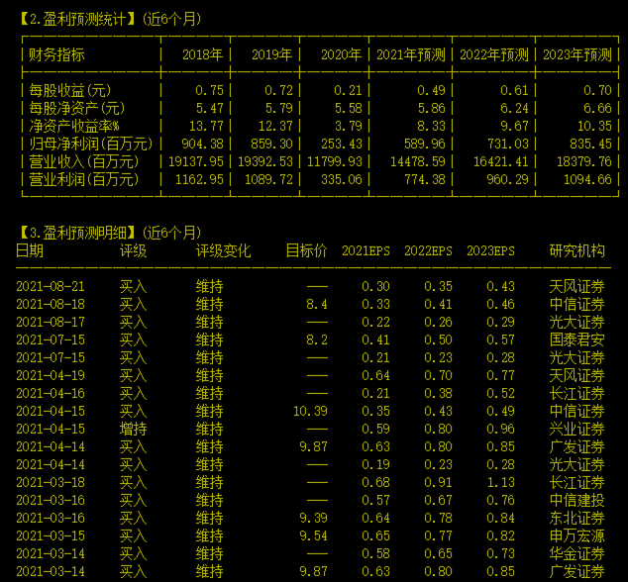Click the 评级 column header
Viewport: 628px width, 582px height.
tap(133, 251)
